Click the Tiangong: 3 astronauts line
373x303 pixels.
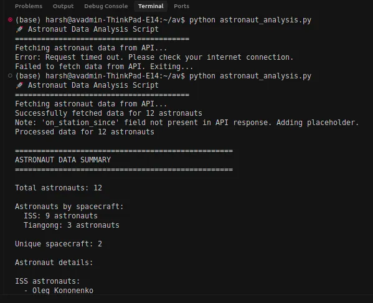coord(72,225)
